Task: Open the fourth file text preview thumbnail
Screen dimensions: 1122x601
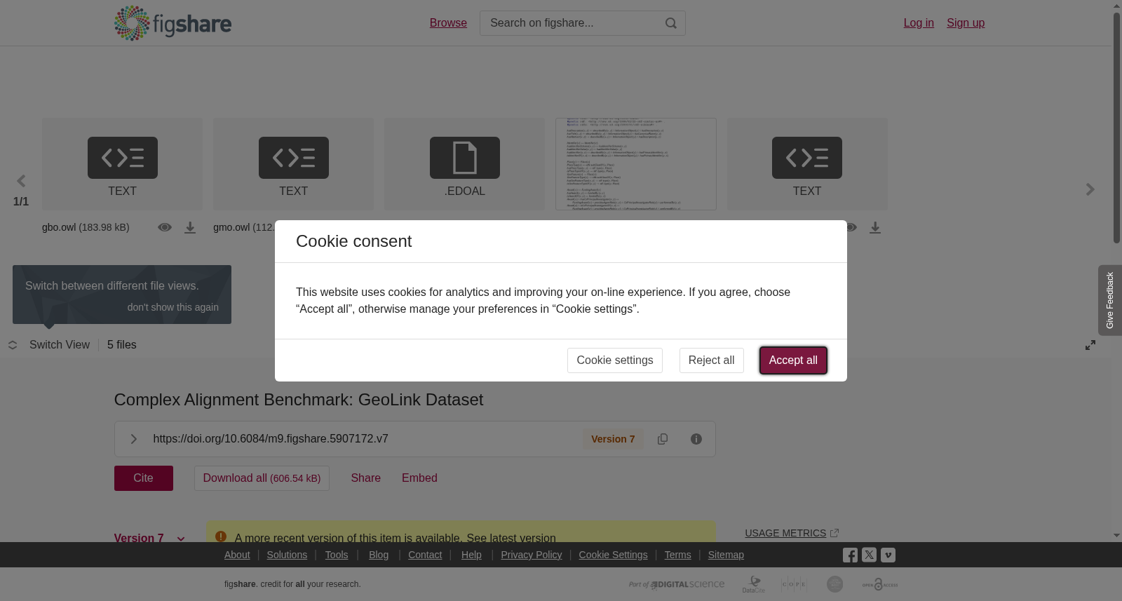Action: 636,164
